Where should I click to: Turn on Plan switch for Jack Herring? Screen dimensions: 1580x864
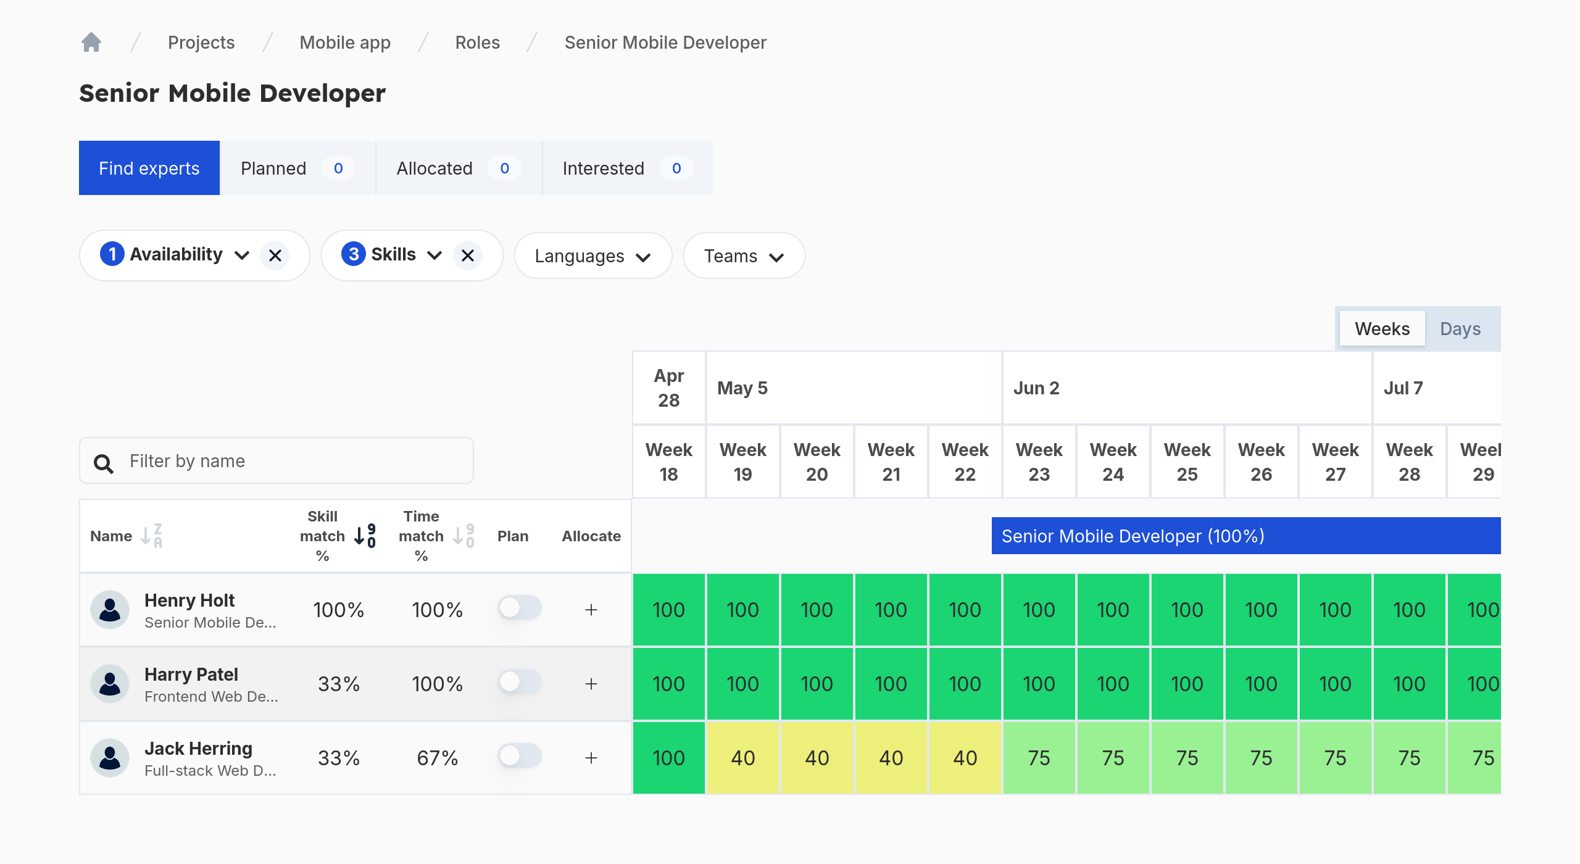click(x=520, y=756)
